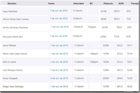Click the 783,8 AVM value

pyautogui.click(x=119, y=27)
